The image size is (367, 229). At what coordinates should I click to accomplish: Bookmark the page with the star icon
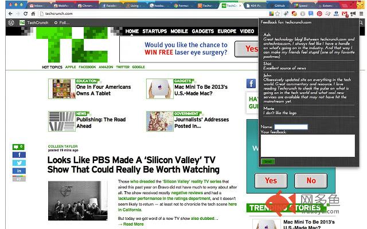278,14
